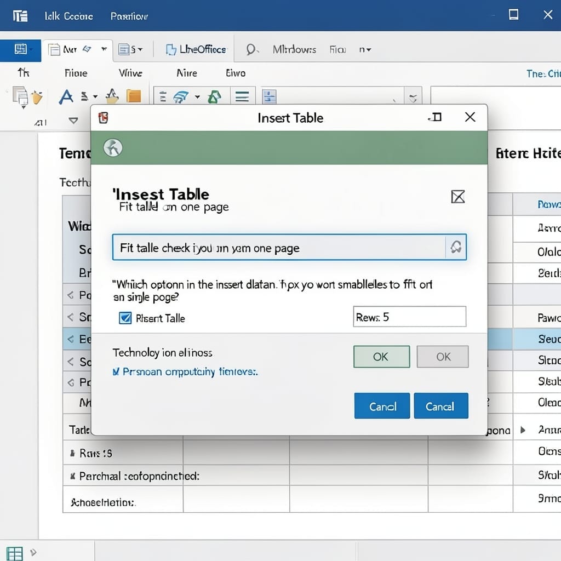
Task: Click the paste clipboard icon in toolbar
Action: point(20,97)
